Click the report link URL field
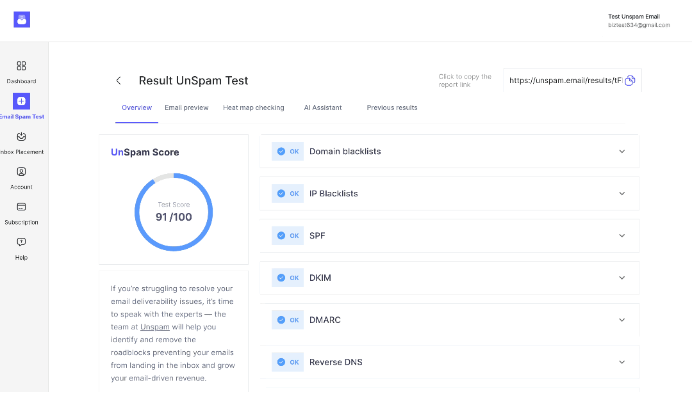This screenshot has width=692, height=394. (572, 80)
